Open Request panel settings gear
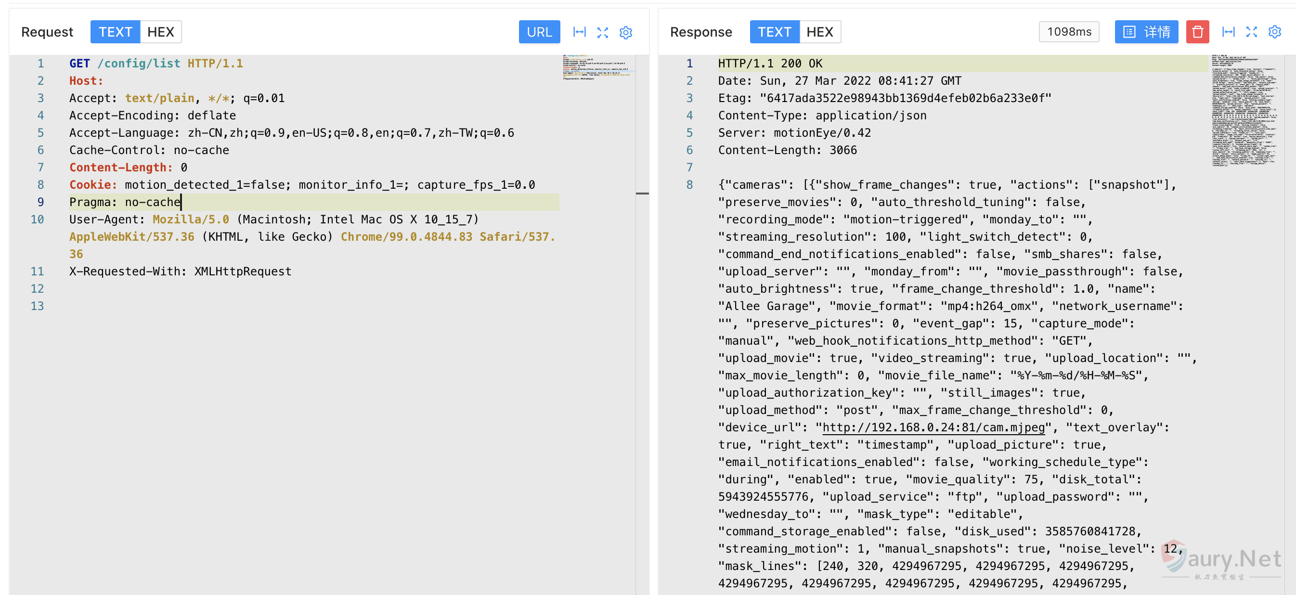The width and height of the screenshot is (1296, 595). coord(625,32)
